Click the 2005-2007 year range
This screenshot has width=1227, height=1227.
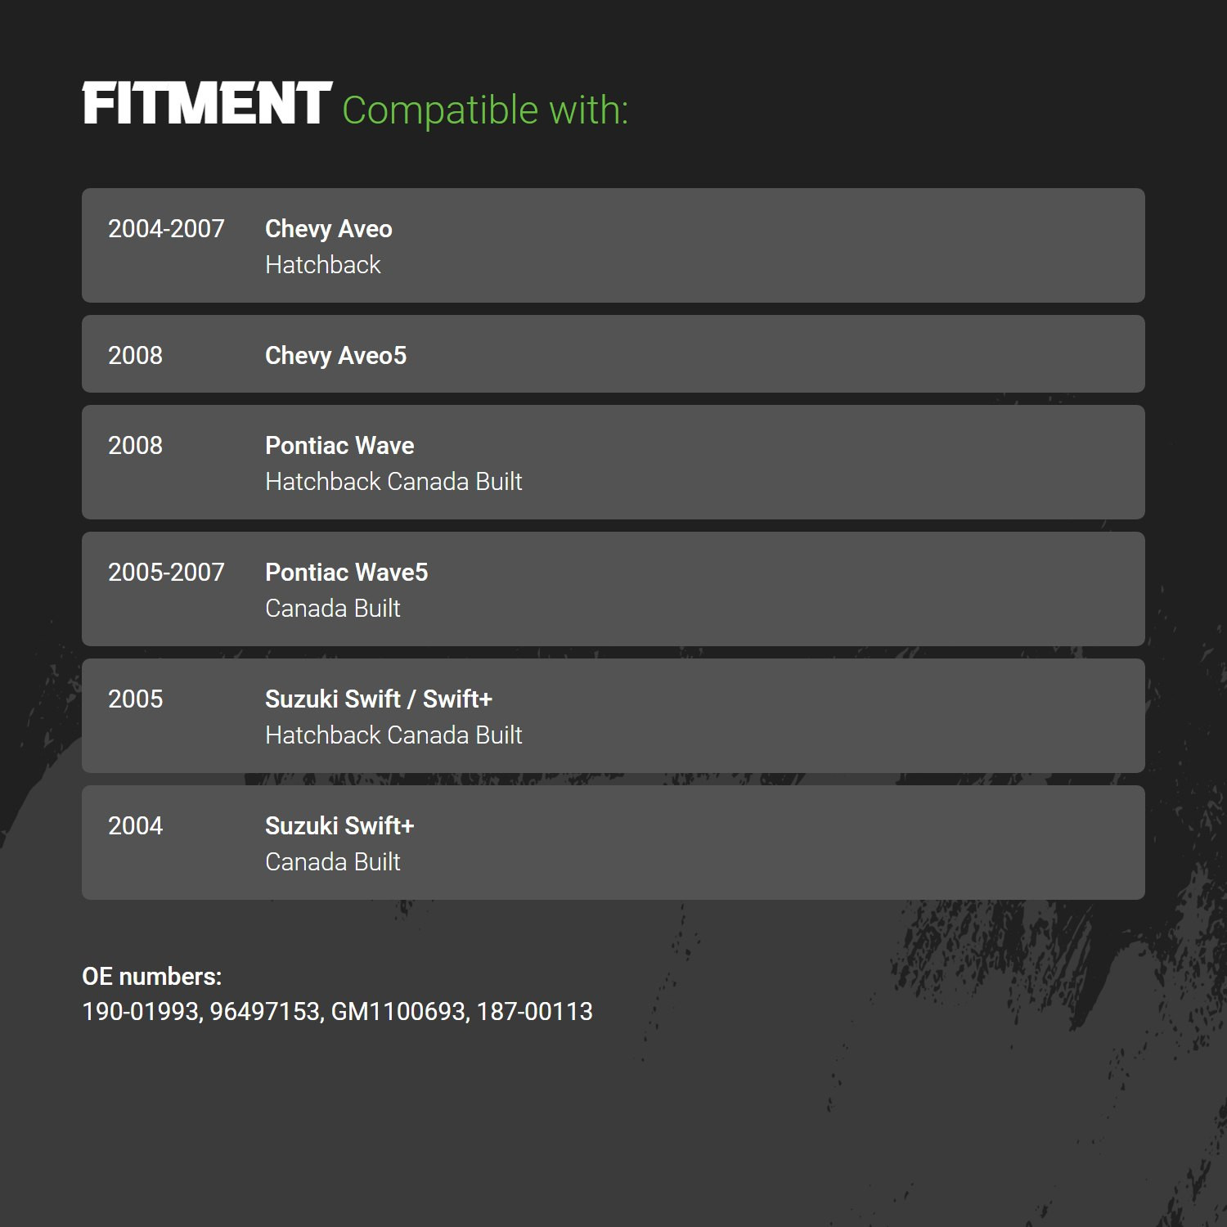pos(166,573)
